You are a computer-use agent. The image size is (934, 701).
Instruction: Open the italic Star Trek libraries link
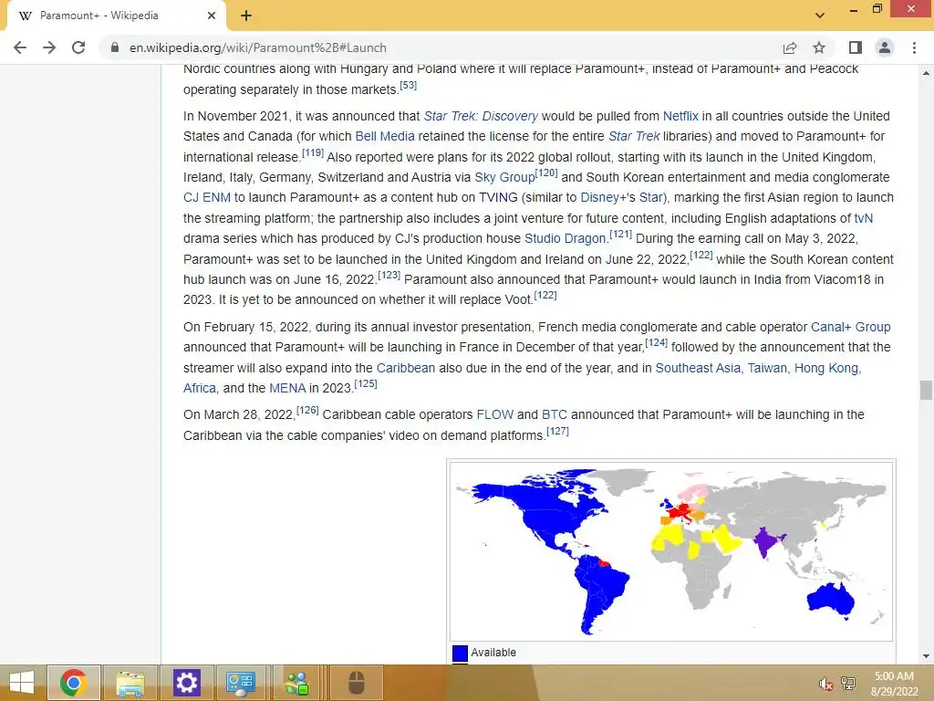click(634, 137)
